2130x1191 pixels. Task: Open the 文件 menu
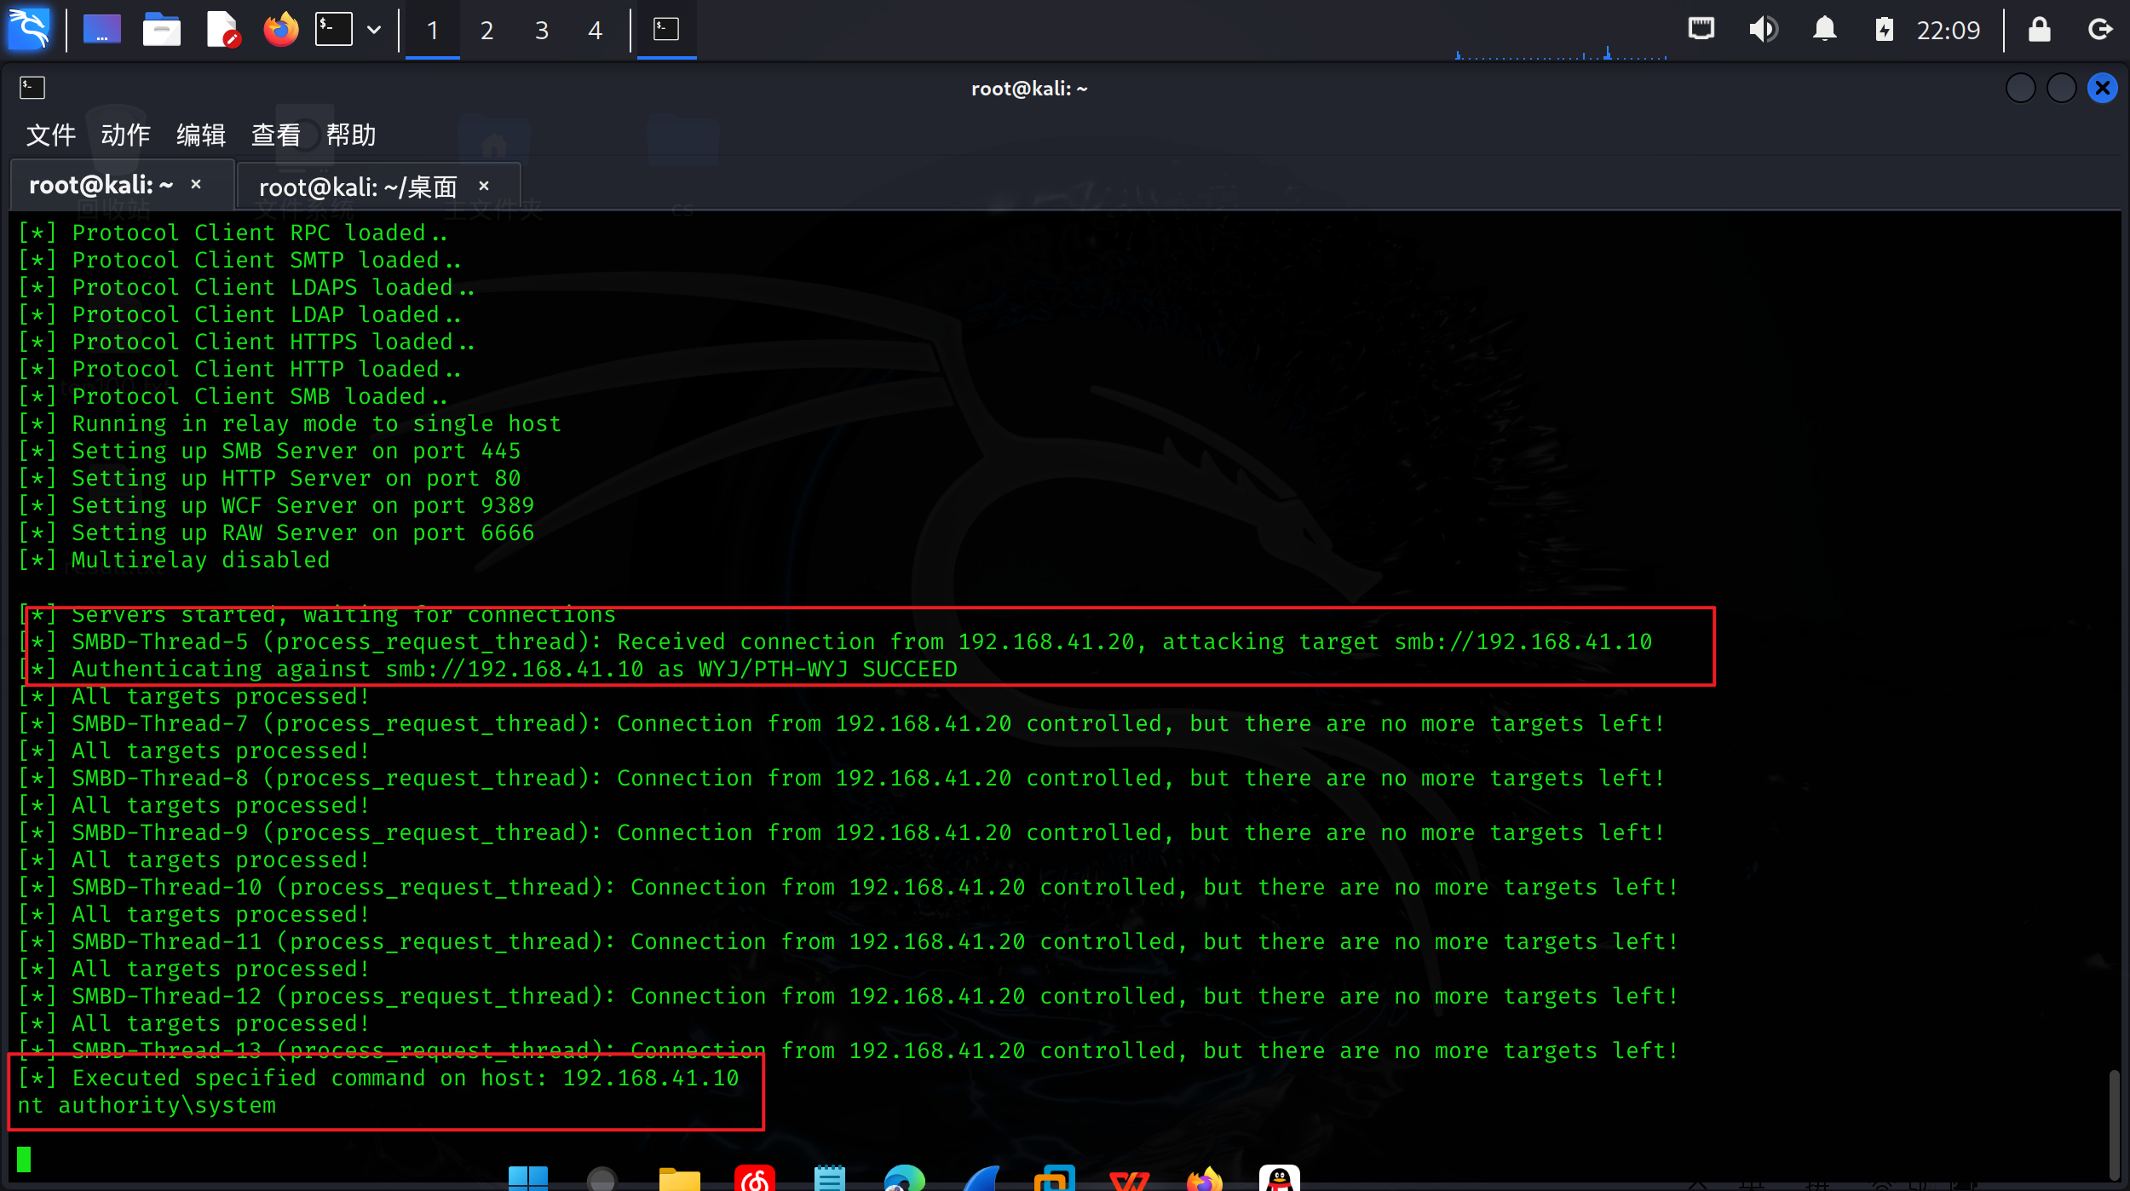[x=51, y=135]
